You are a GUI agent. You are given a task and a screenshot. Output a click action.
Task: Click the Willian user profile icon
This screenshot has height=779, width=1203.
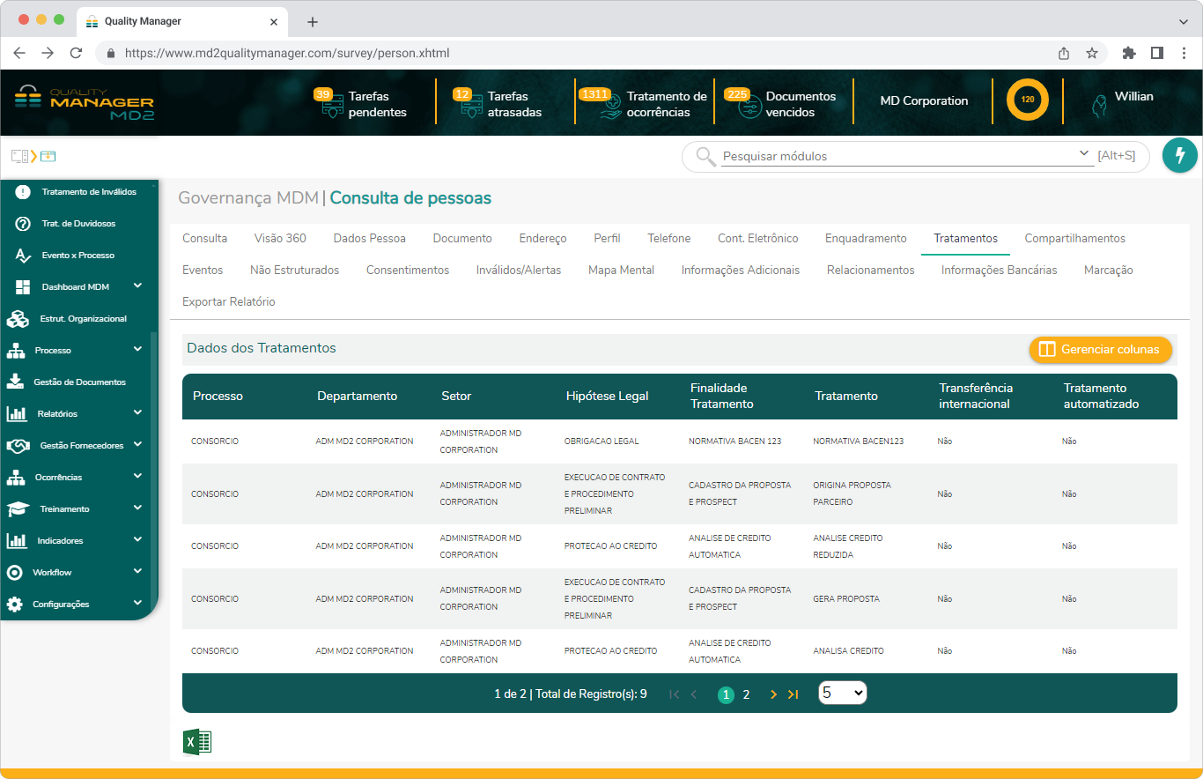[x=1099, y=105]
